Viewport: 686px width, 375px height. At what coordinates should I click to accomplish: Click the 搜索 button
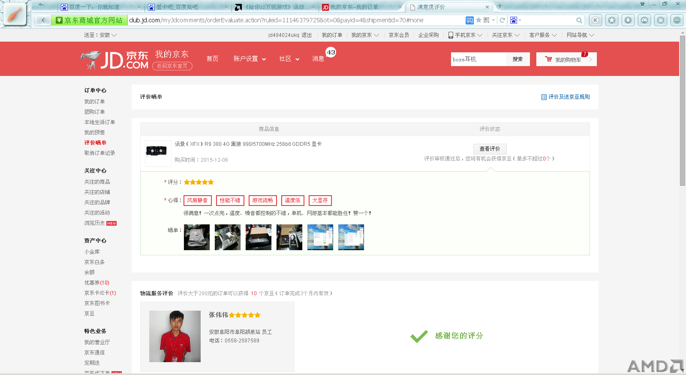pyautogui.click(x=518, y=59)
